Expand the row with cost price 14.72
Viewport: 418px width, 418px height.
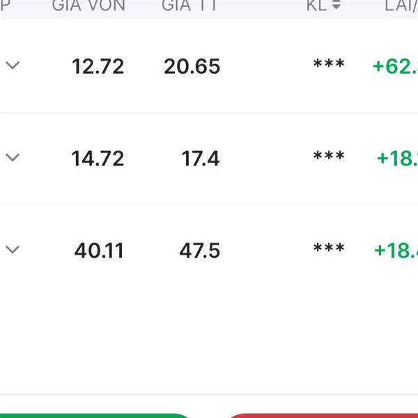pyautogui.click(x=13, y=157)
